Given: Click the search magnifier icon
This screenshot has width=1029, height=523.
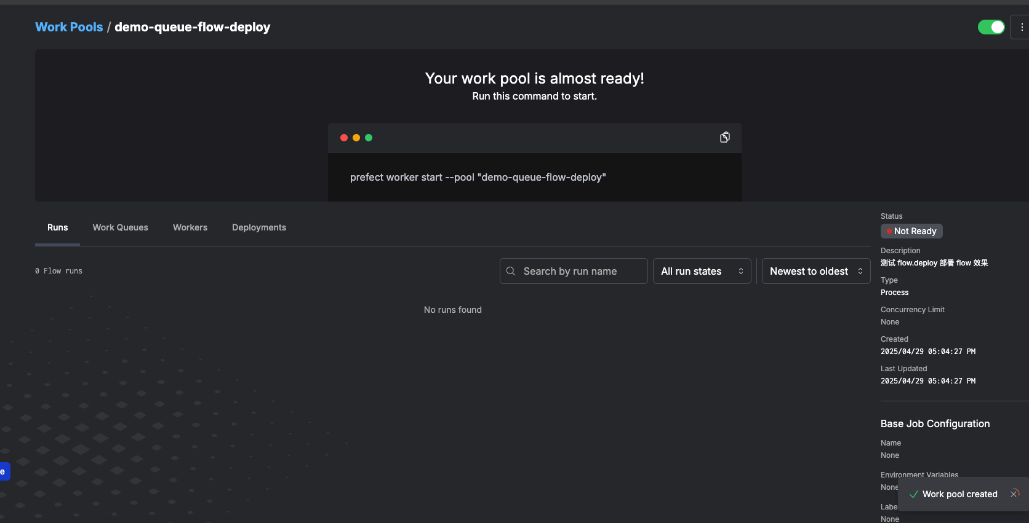Looking at the screenshot, I should pos(511,271).
